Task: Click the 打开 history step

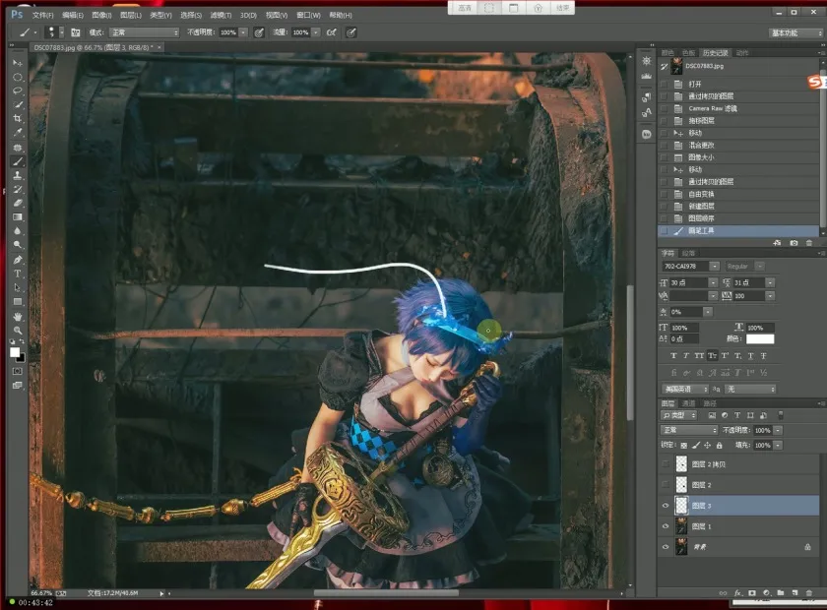Action: click(x=695, y=84)
